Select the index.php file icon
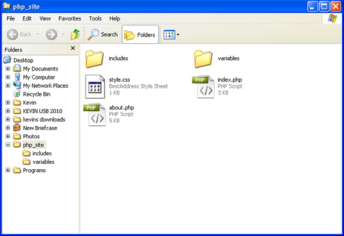344x236 pixels. [x=203, y=87]
